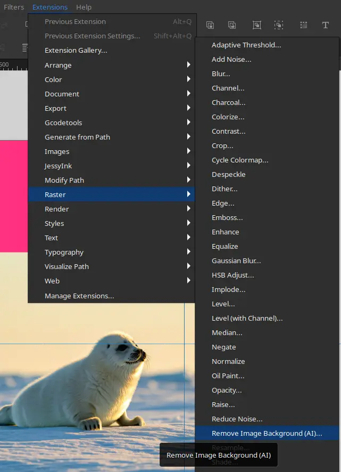
Task: Click Negate in the Raster submenu
Action: click(x=267, y=347)
